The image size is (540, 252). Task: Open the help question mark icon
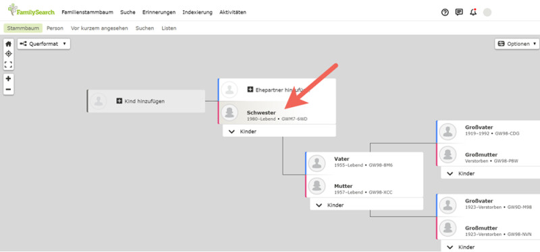(445, 12)
